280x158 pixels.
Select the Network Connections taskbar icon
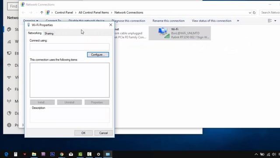coord(108,154)
